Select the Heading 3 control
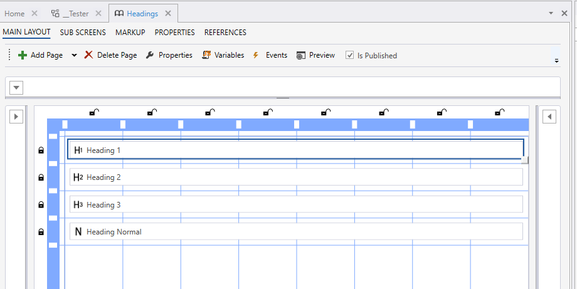This screenshot has width=577, height=289. pos(296,204)
